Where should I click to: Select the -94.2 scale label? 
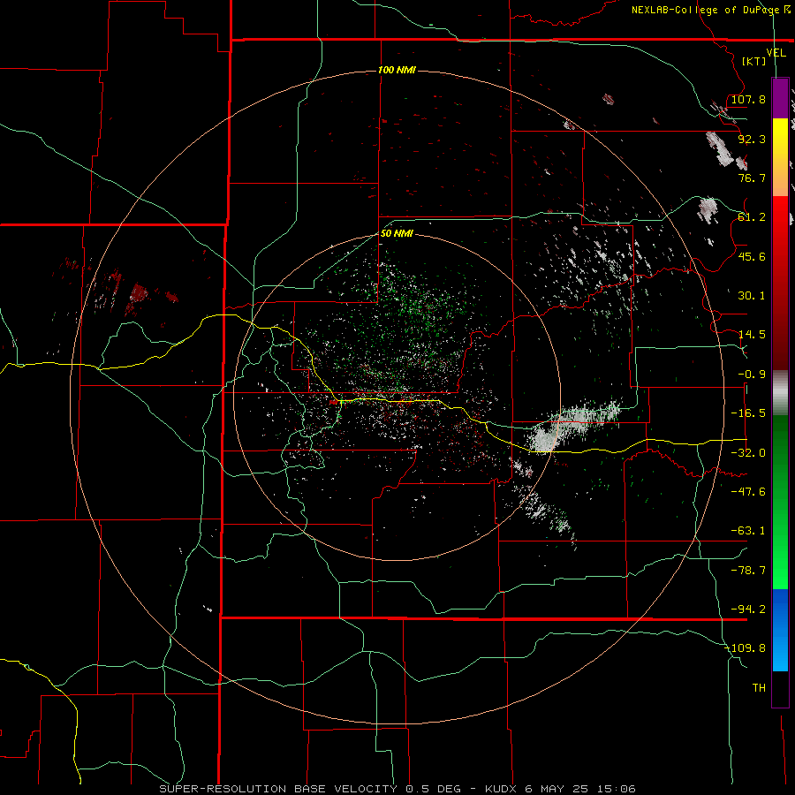[x=748, y=609]
